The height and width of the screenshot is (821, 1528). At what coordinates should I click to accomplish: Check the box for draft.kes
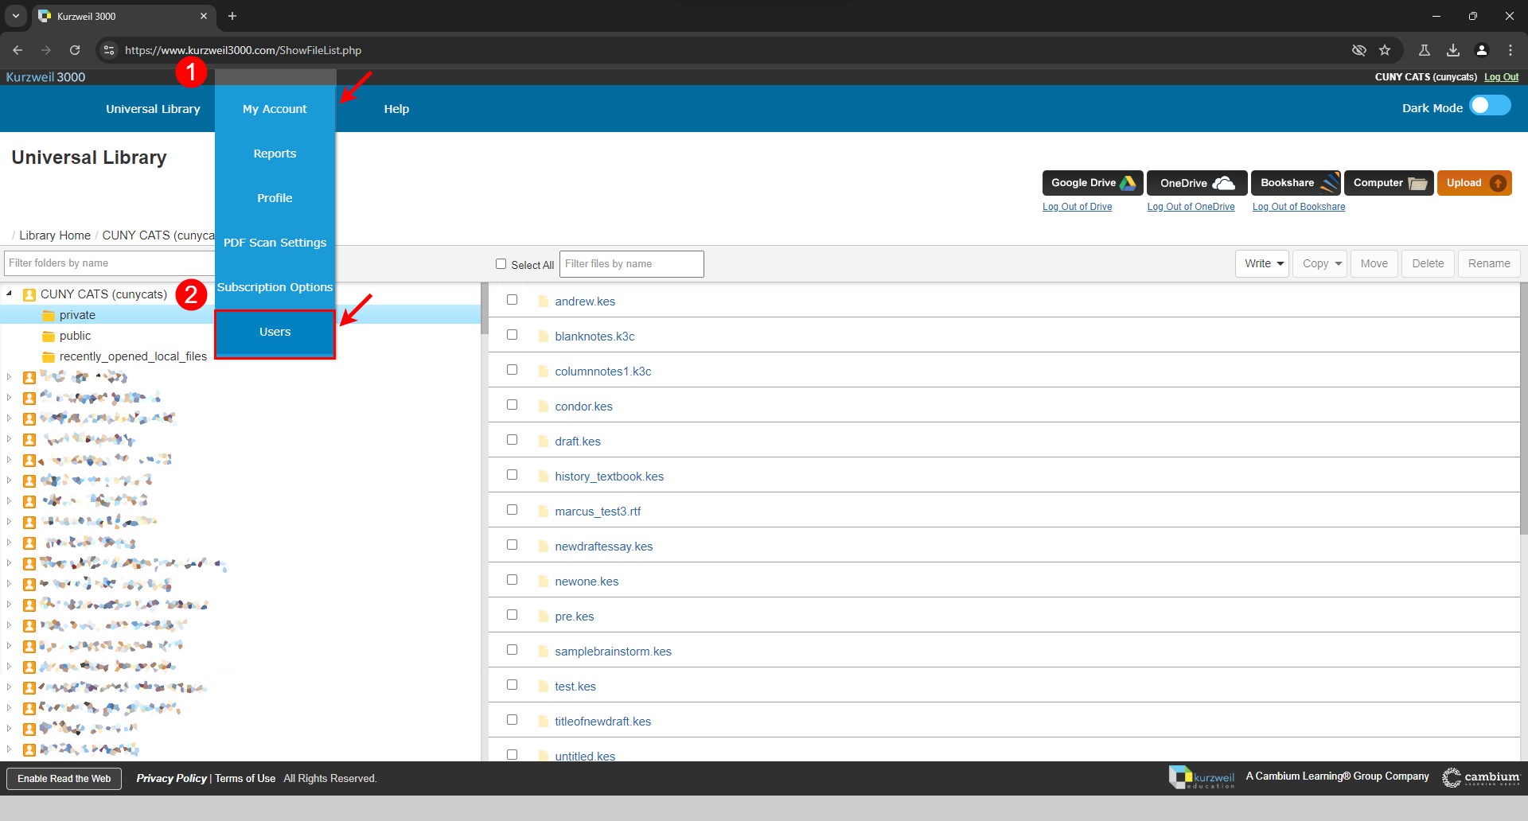(x=513, y=440)
